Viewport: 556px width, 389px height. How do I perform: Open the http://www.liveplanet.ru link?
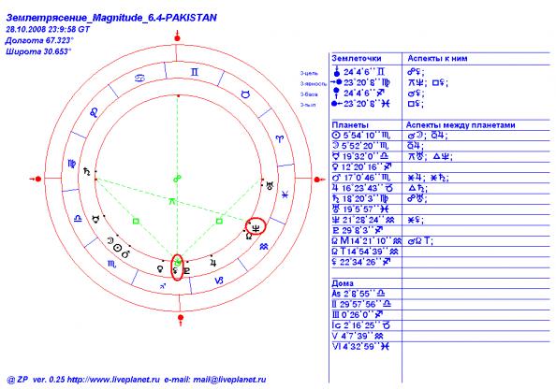coord(113,380)
